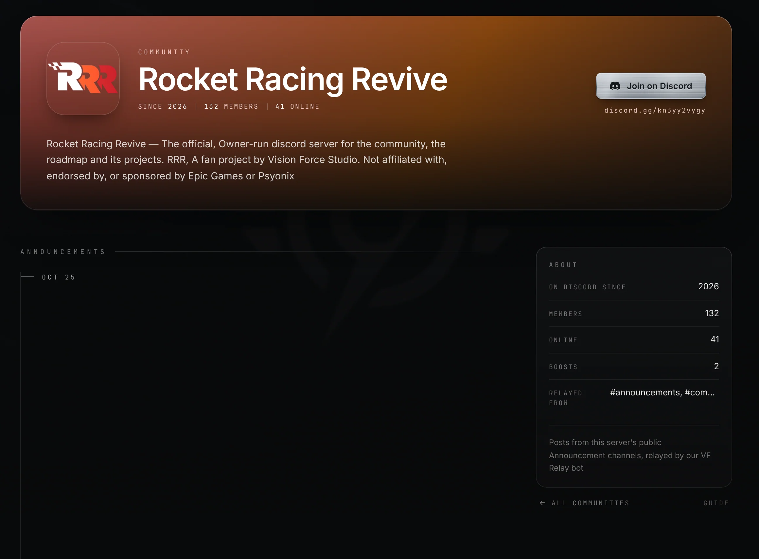Click the 41 value in About panel
Viewport: 759px width, 559px height.
715,339
